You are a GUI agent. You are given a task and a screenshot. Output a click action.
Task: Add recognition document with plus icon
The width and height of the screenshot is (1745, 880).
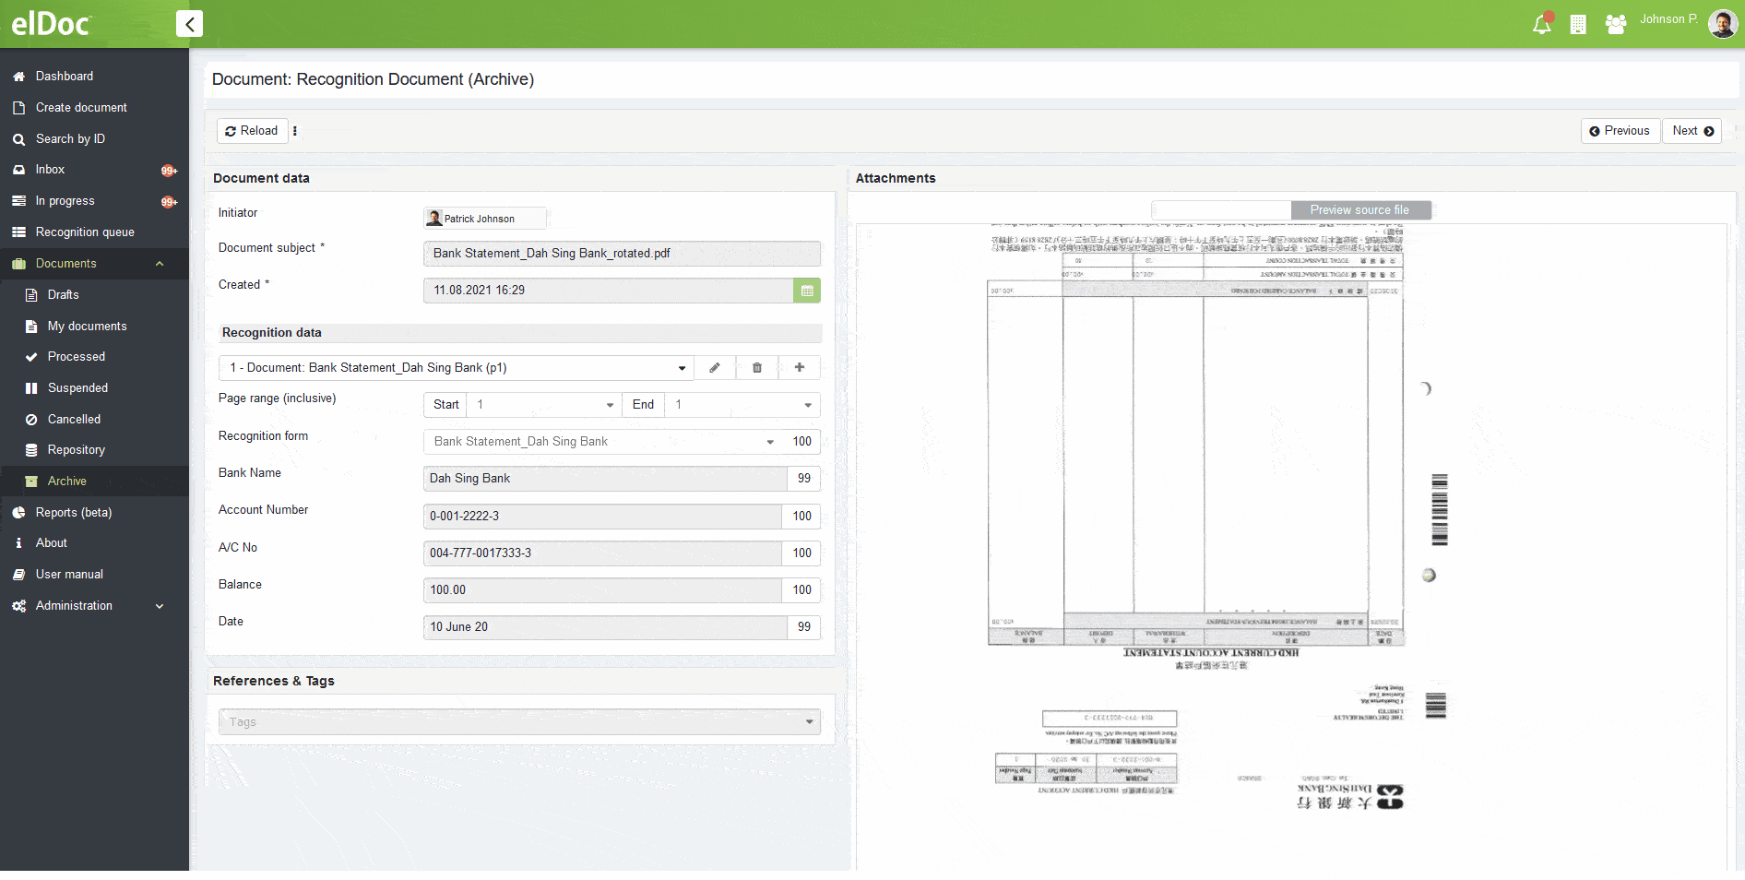(800, 367)
